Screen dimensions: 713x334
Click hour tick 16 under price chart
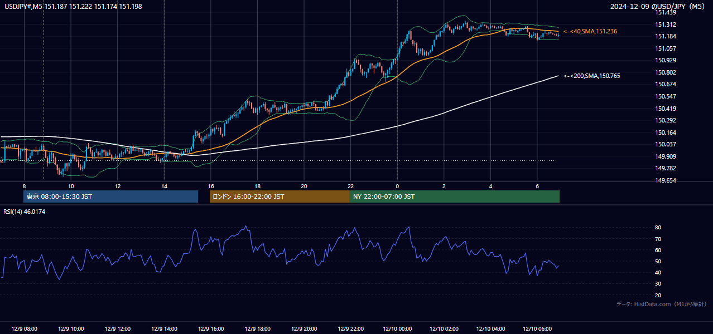(211, 186)
